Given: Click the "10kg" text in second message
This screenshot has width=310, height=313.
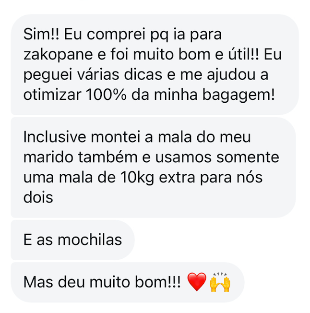Looking at the screenshot, I should (137, 178).
